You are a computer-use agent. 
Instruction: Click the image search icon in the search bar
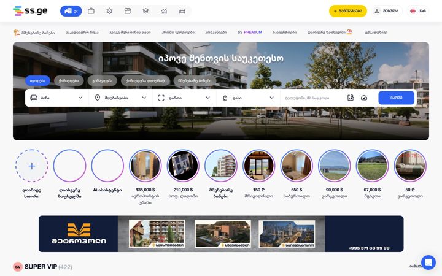point(351,98)
